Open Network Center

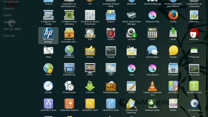click(152, 105)
